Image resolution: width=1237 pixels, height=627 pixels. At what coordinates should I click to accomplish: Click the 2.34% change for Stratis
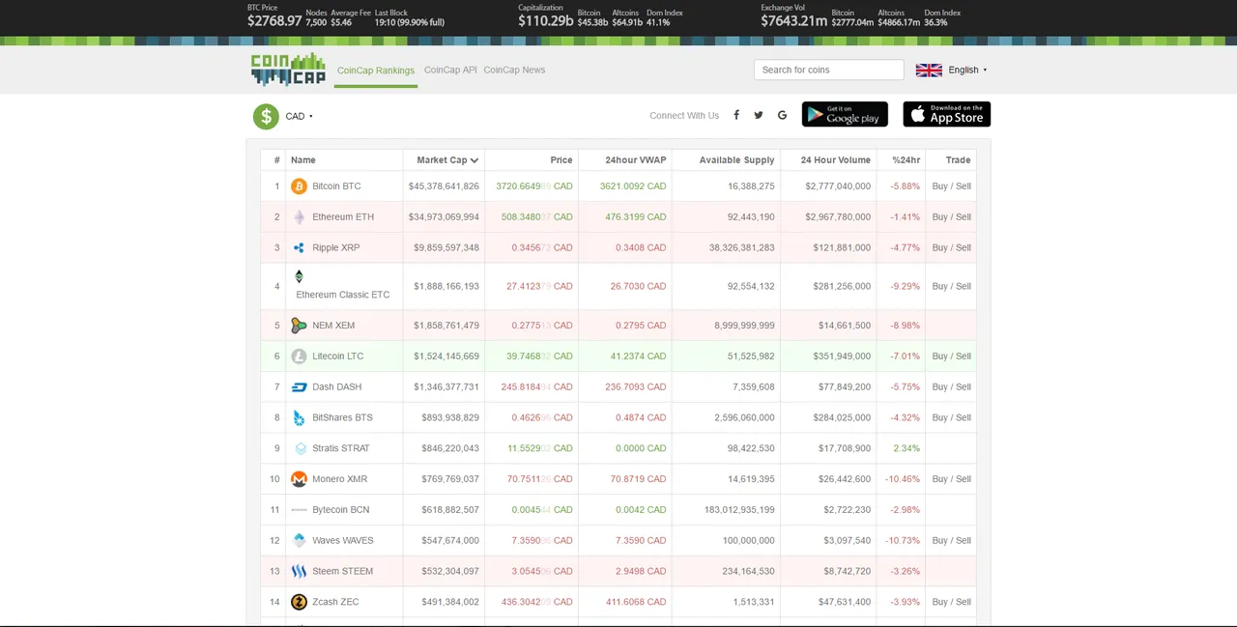907,448
